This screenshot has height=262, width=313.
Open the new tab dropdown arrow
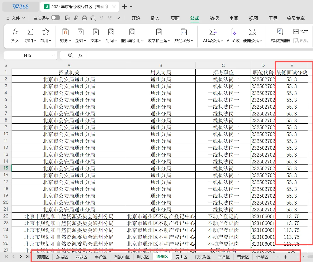pos(131,7)
